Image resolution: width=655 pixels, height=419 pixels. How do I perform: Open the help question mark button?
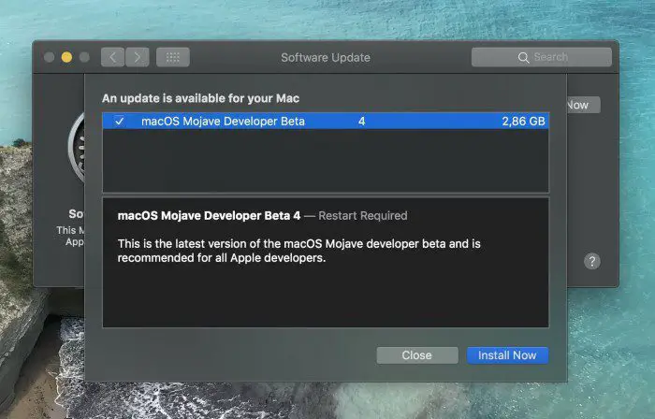(592, 262)
